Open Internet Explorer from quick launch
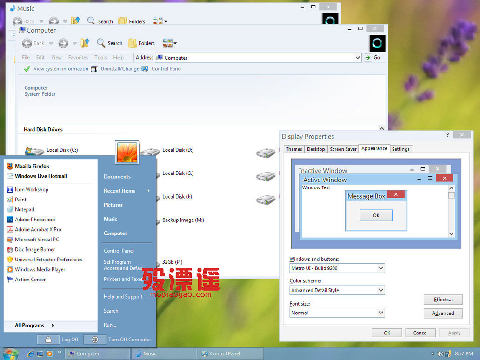The height and width of the screenshot is (360, 480). point(31,354)
